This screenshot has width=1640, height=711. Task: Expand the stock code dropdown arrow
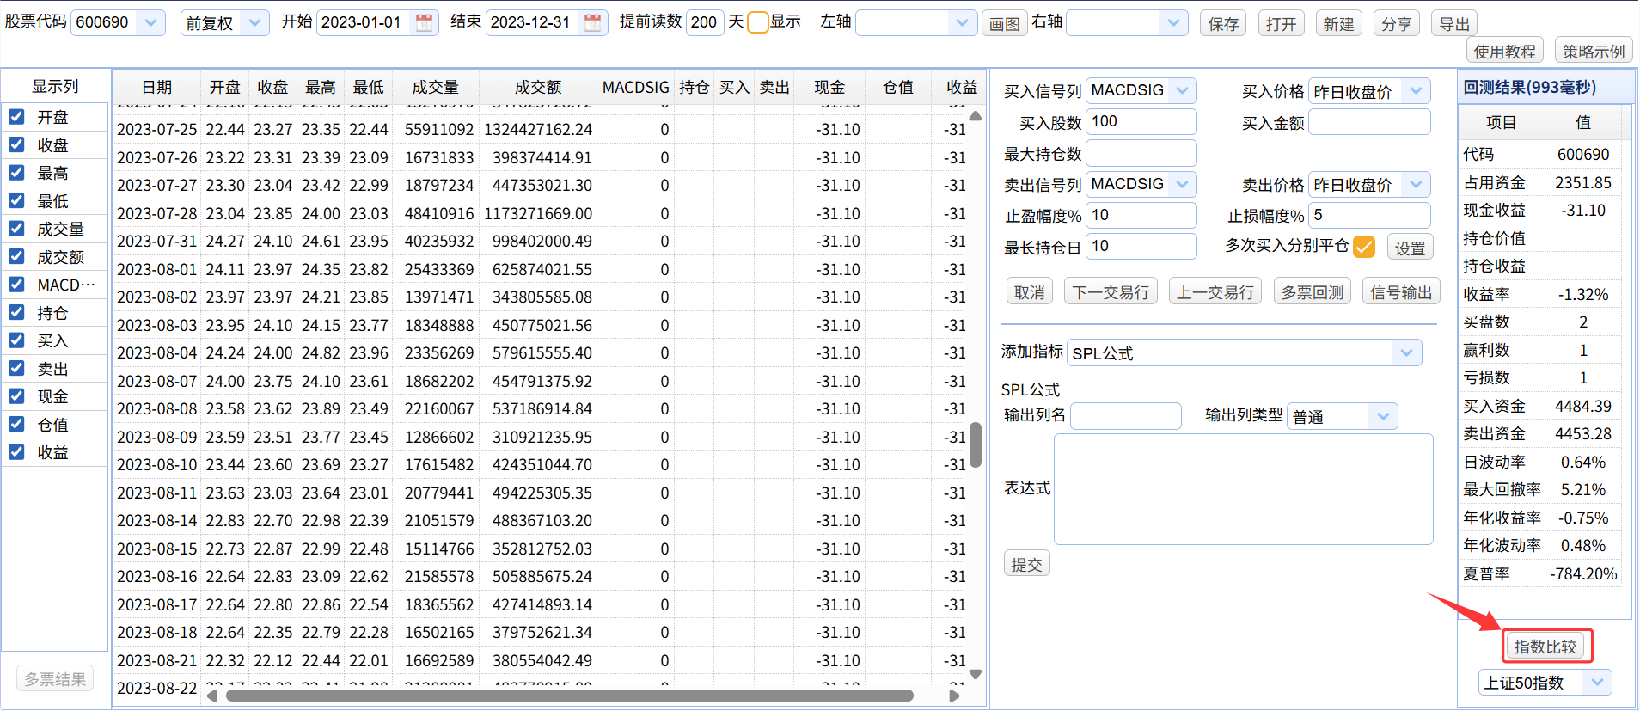[x=150, y=23]
